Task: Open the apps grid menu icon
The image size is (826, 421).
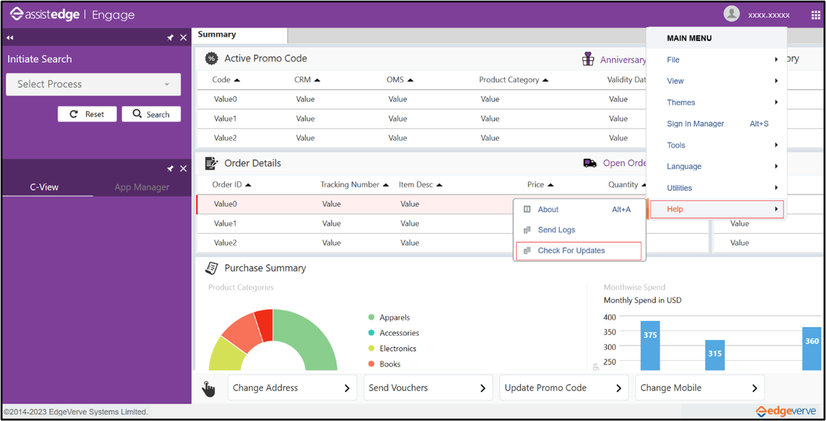Action: [x=815, y=15]
